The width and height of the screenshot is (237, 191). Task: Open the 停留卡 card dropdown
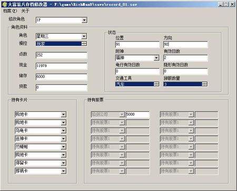[x=64, y=163]
